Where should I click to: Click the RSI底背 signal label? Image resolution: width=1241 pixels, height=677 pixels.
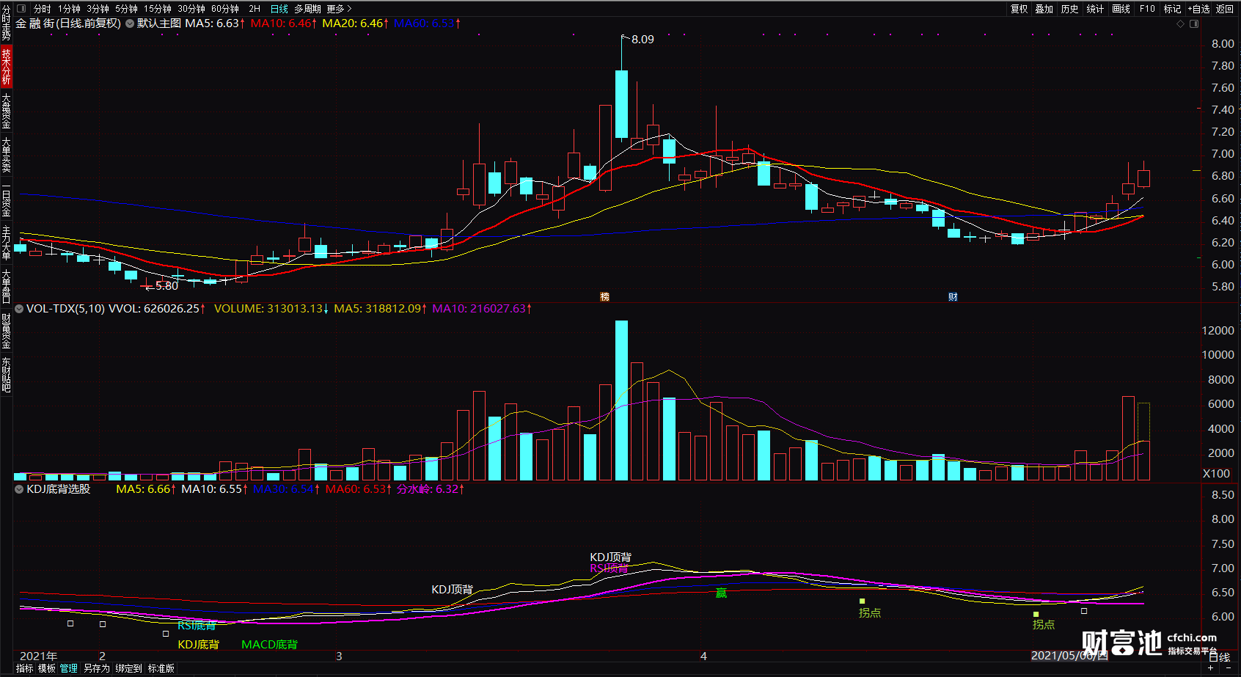(x=197, y=626)
